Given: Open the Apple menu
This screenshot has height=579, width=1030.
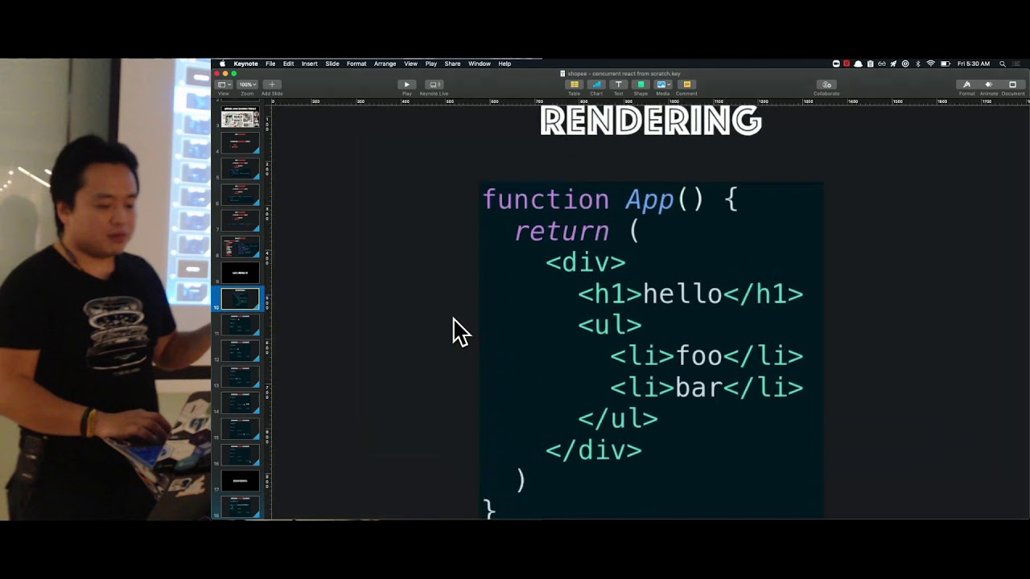Looking at the screenshot, I should tap(223, 64).
